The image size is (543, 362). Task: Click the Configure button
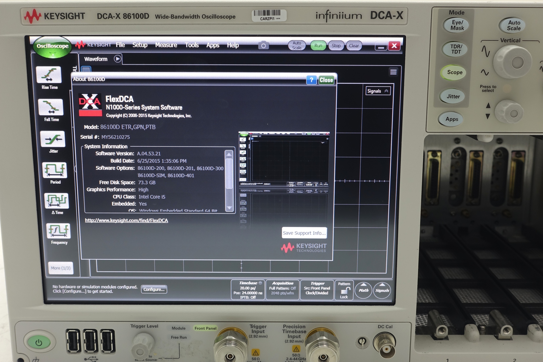point(154,289)
